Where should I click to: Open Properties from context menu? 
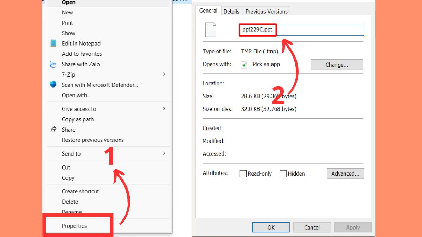click(74, 226)
